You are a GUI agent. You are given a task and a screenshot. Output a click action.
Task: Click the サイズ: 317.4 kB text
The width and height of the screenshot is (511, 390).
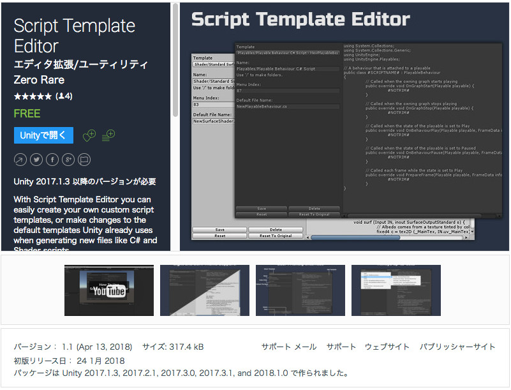pos(173,347)
